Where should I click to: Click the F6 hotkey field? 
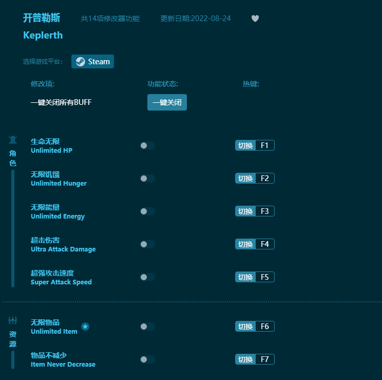click(265, 327)
